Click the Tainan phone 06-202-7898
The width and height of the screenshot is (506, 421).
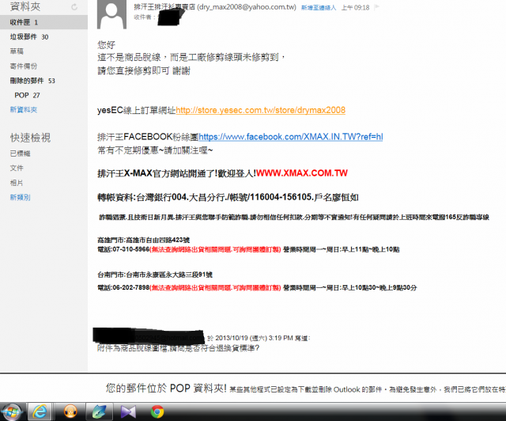tap(130, 287)
